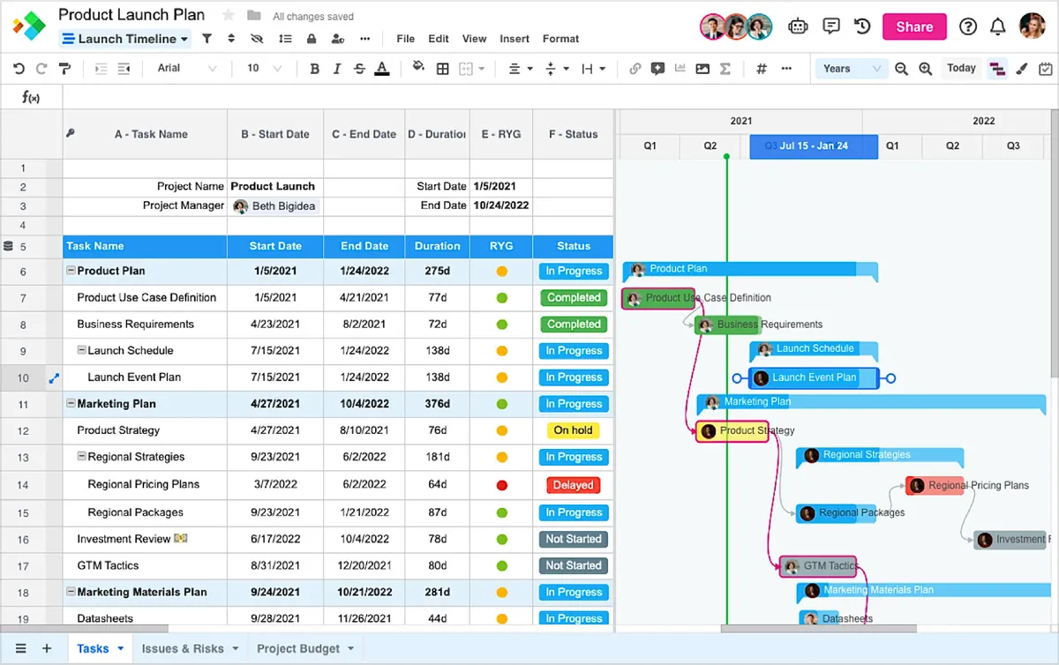The height and width of the screenshot is (665, 1059).
Task: Click the lock sheet icon
Action: 311,39
